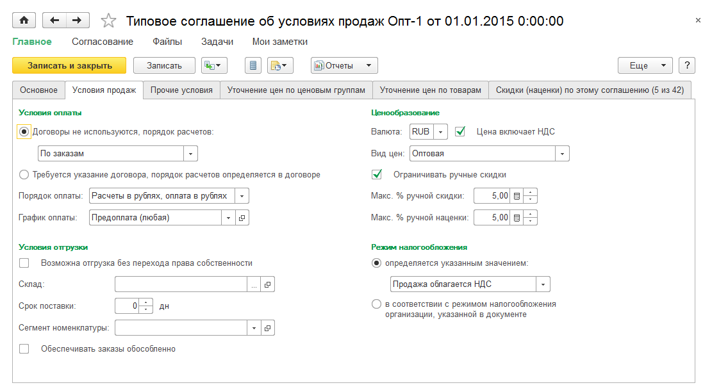The height and width of the screenshot is (392, 712).
Task: Open the Склад field open-form icon
Action: click(x=268, y=285)
